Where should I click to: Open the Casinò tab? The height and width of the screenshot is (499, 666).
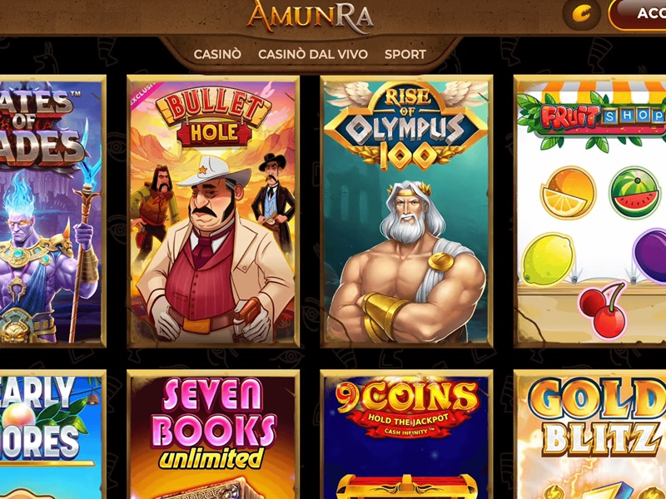(217, 54)
